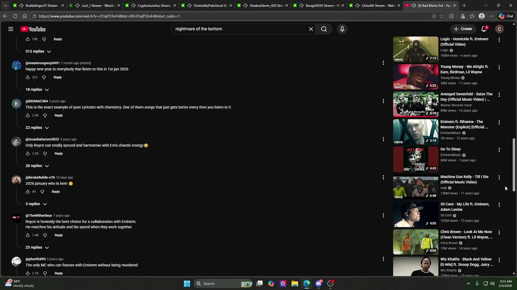The width and height of the screenshot is (517, 290).
Task: Open more options for Machine Gun Kelly video
Action: pyautogui.click(x=499, y=178)
